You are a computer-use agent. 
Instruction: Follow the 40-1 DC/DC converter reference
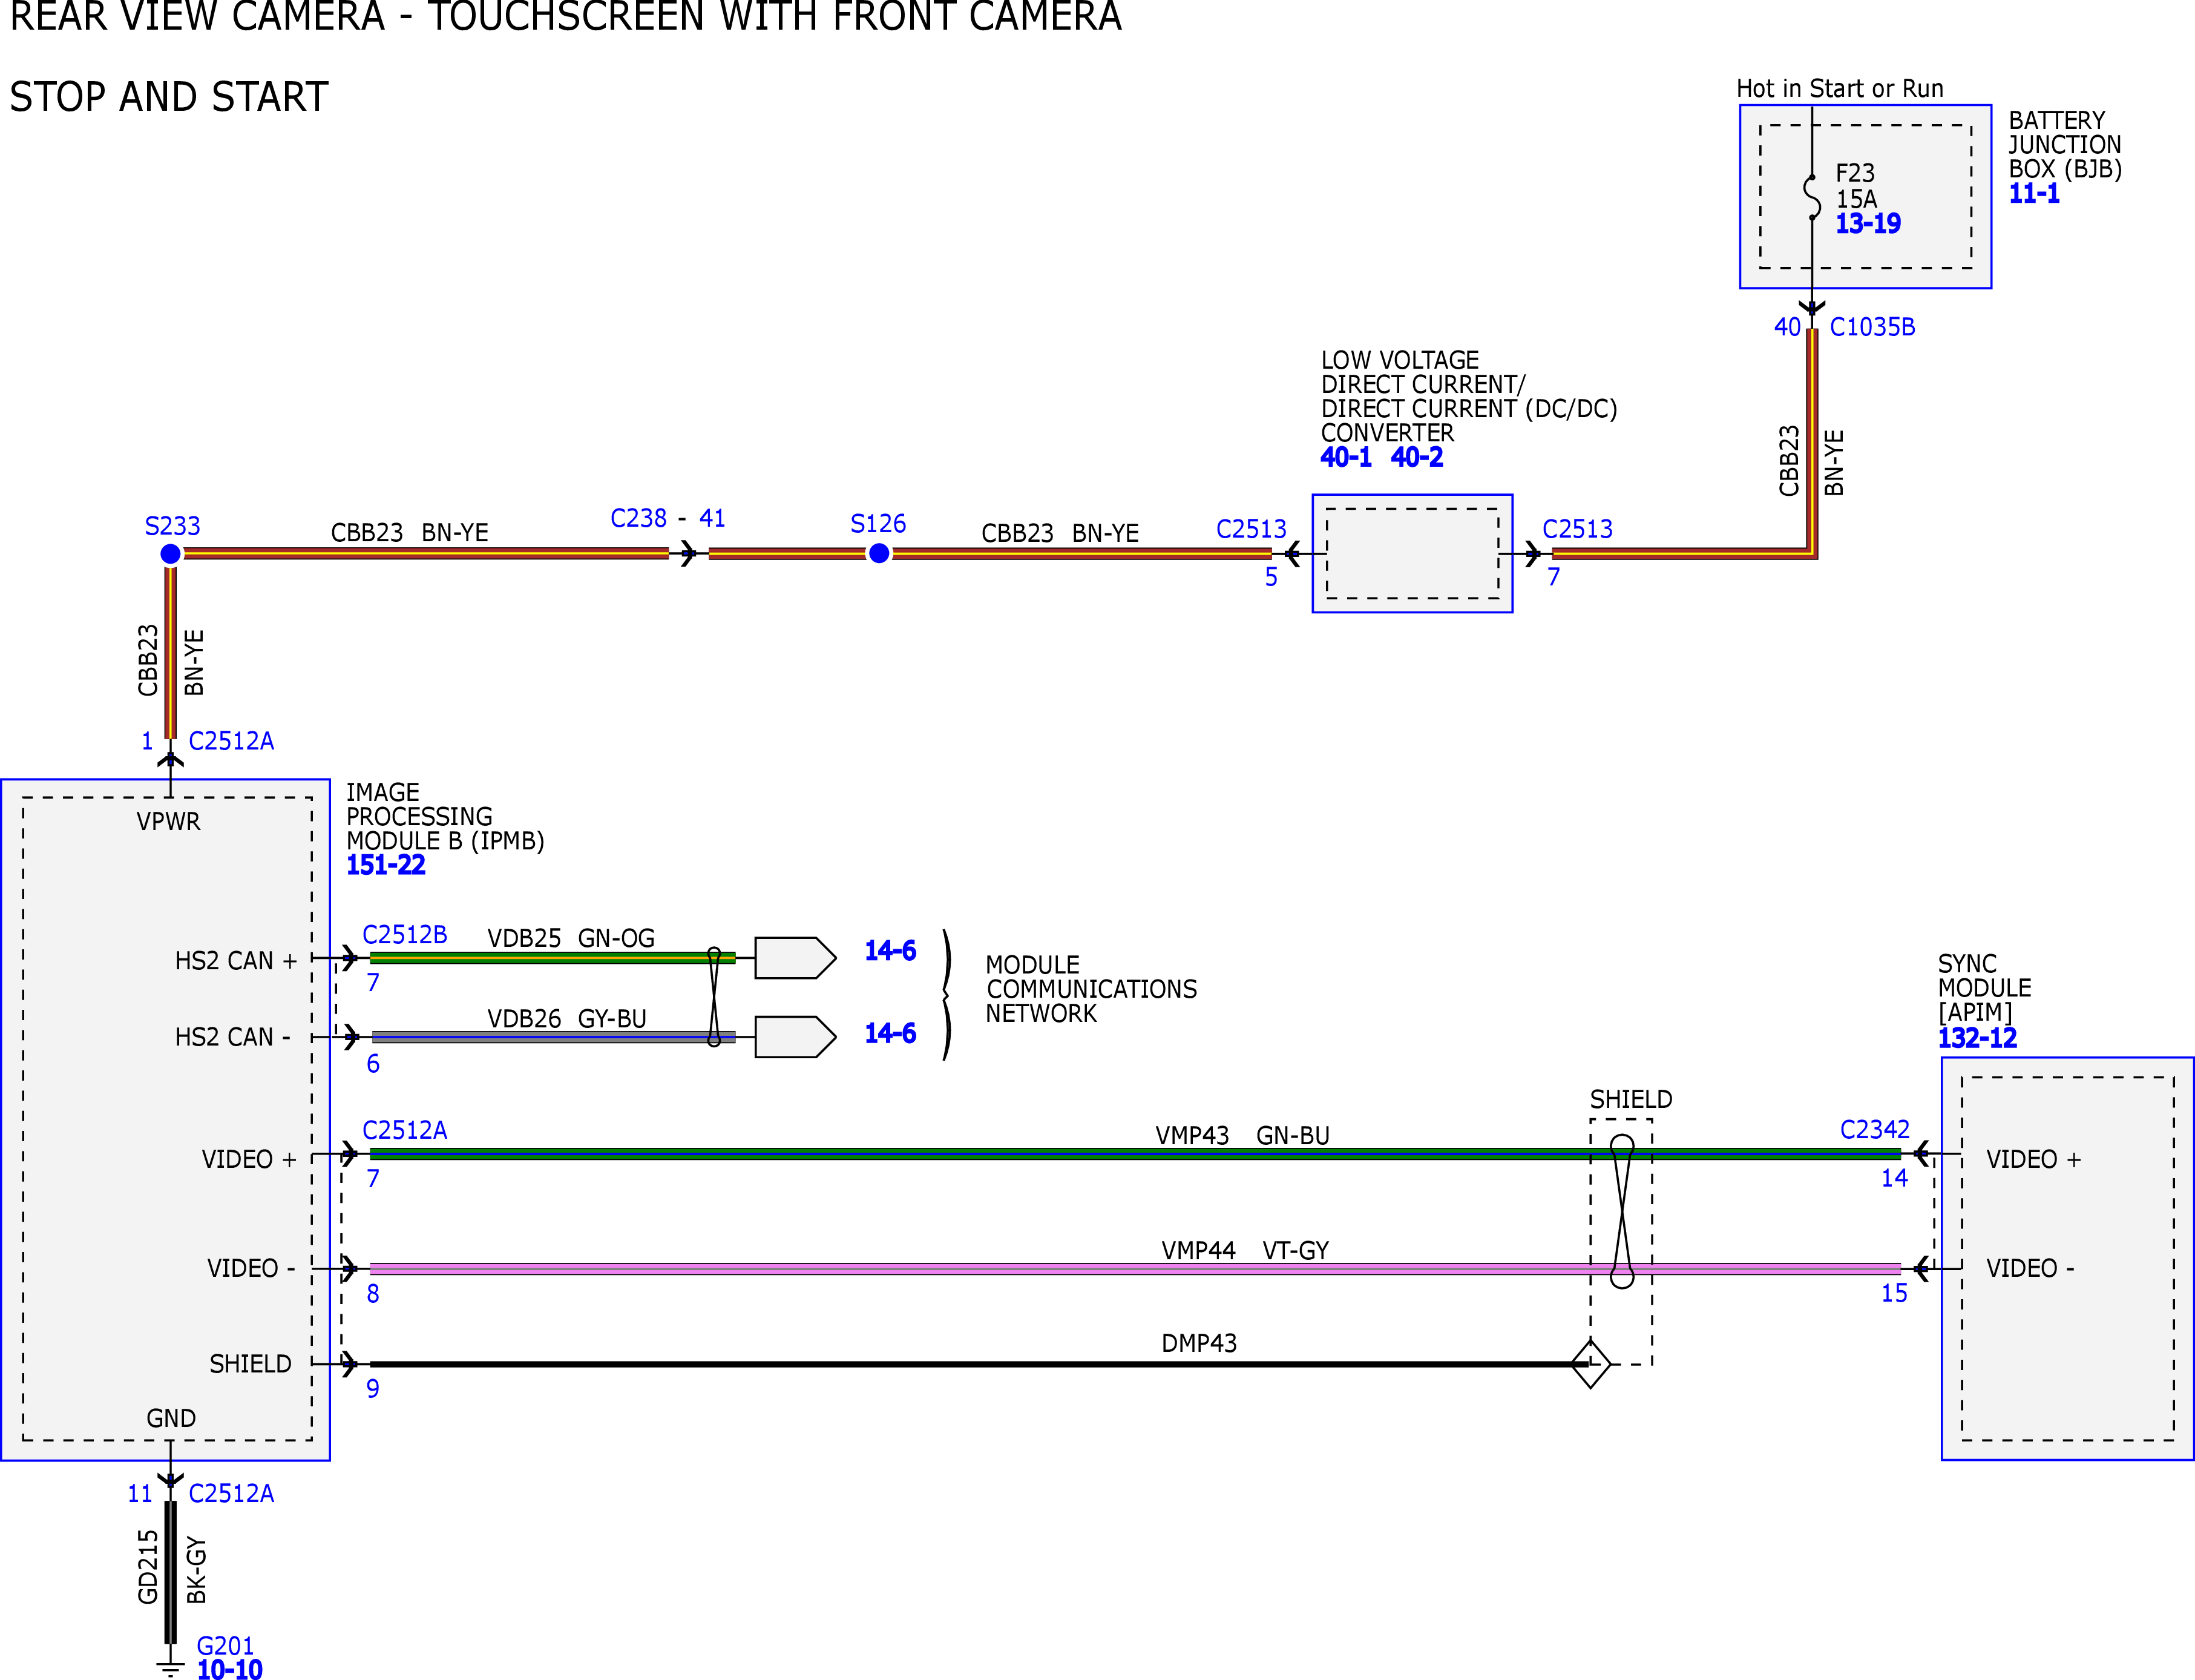pyautogui.click(x=1345, y=457)
